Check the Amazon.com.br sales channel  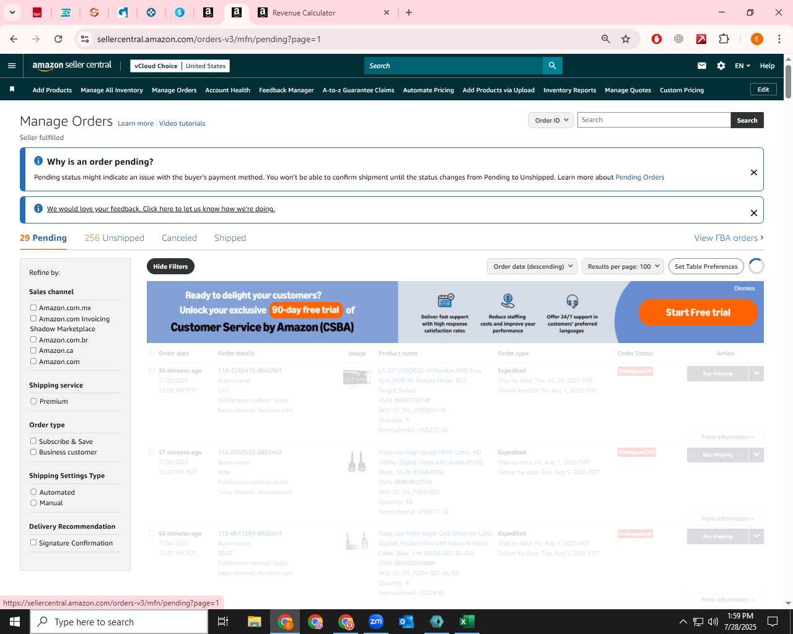(x=33, y=340)
